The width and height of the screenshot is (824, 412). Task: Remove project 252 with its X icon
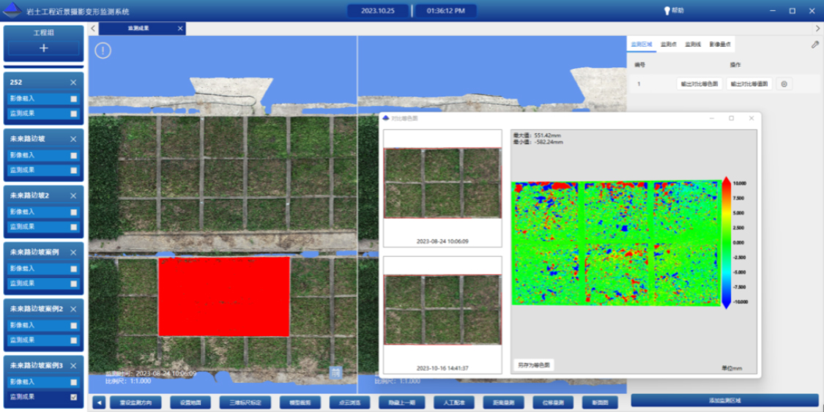point(73,83)
